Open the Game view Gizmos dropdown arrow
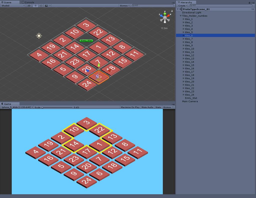 [173, 107]
